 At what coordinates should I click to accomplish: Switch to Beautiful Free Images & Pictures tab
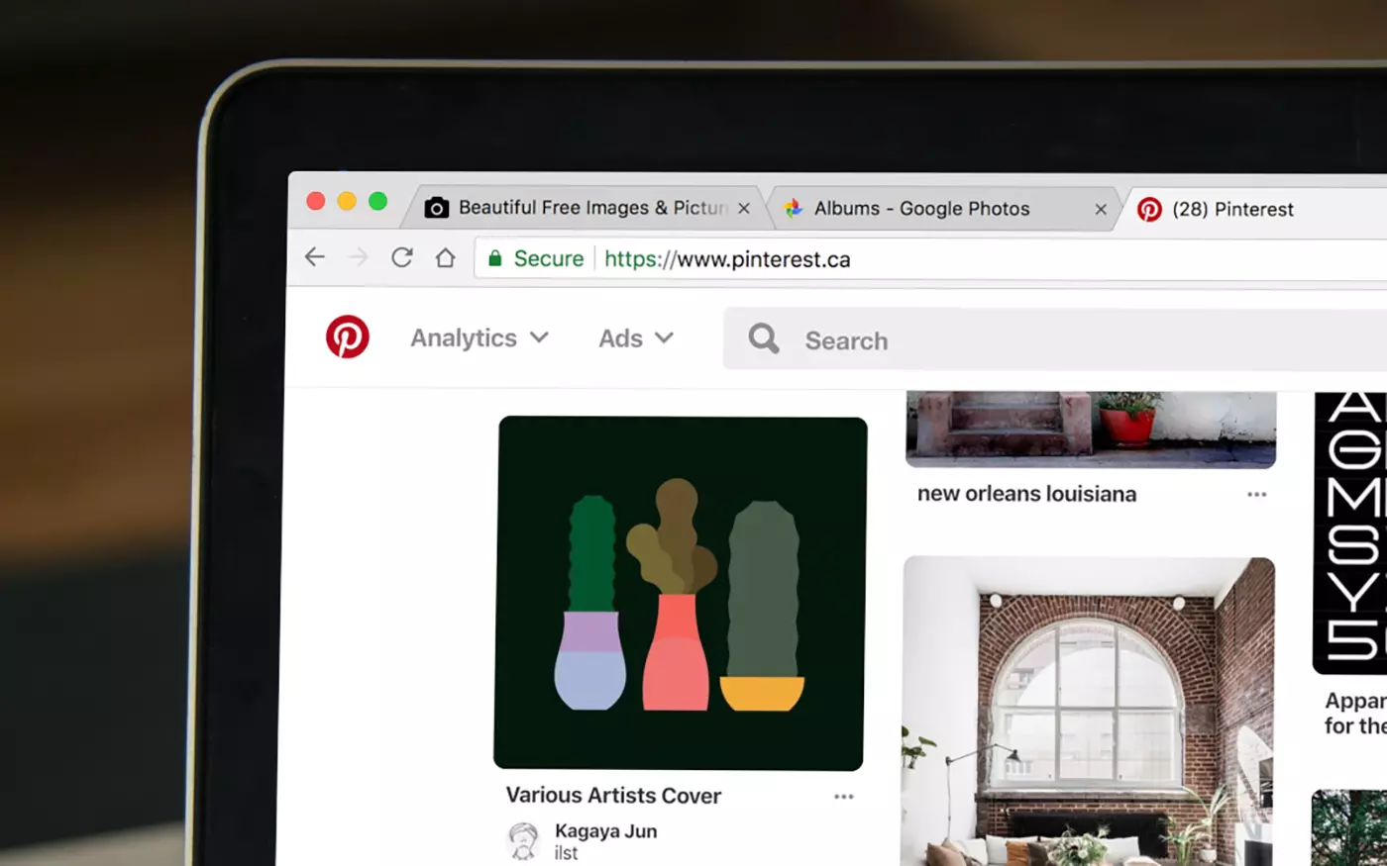592,208
